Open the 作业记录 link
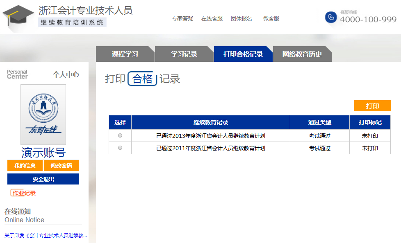Image resolution: width=401 pixels, height=243 pixels. [x=23, y=193]
